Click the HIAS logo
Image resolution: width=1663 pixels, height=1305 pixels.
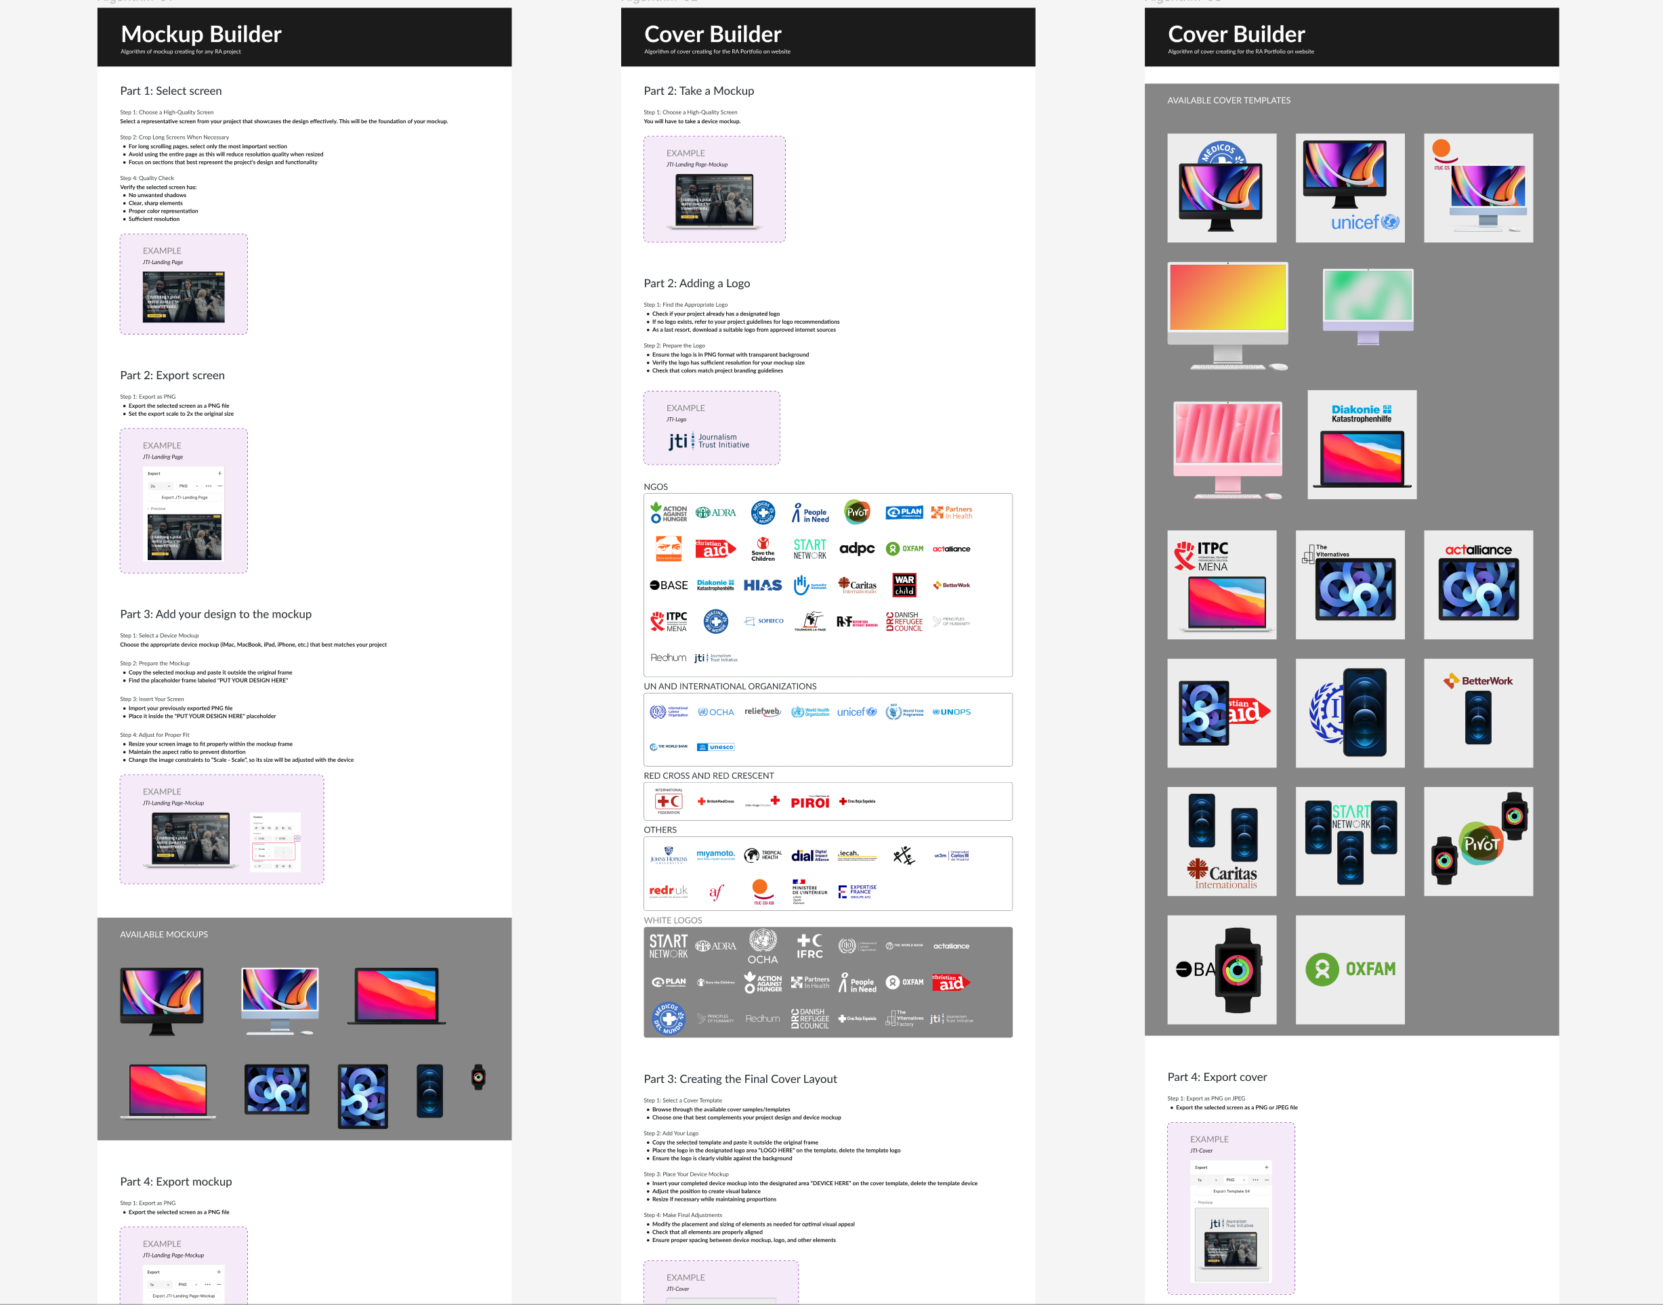pyautogui.click(x=763, y=585)
